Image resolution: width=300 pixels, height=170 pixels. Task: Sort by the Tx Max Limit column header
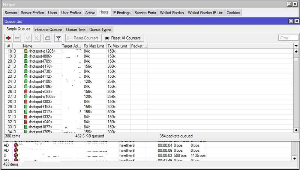click(118, 46)
